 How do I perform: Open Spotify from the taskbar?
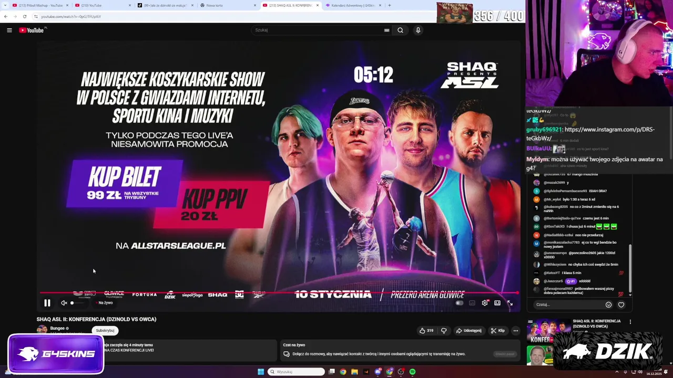tap(413, 372)
